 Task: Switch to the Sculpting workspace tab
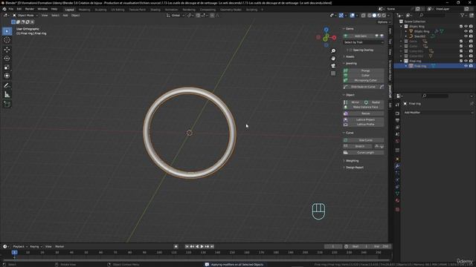click(x=101, y=10)
